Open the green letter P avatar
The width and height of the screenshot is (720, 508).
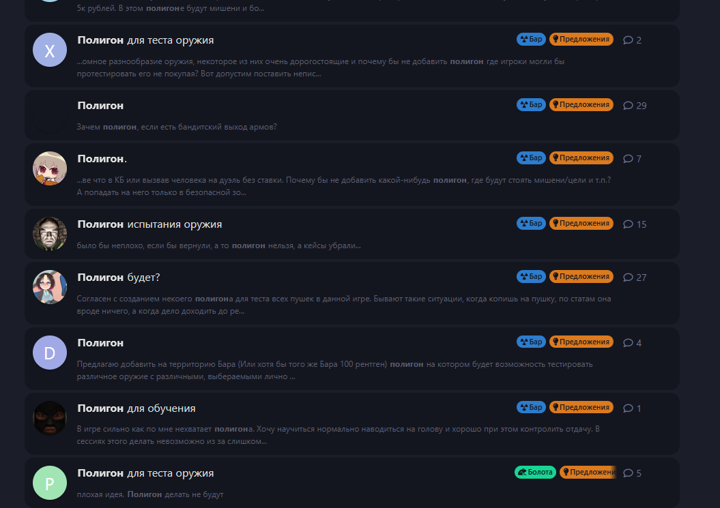tap(50, 483)
